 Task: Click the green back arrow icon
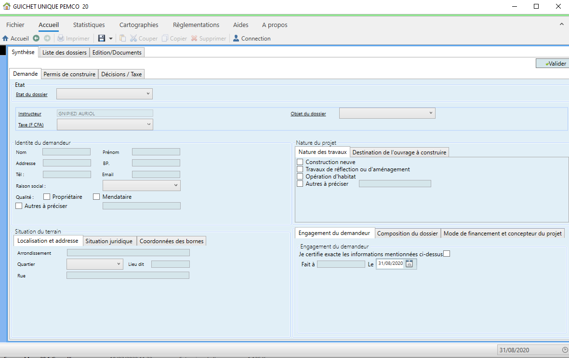coord(36,38)
